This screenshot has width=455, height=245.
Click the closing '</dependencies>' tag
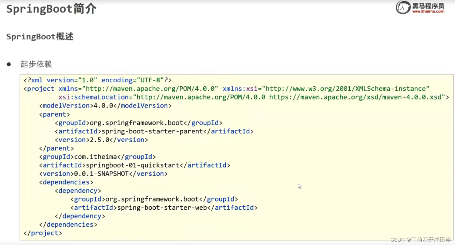point(68,225)
